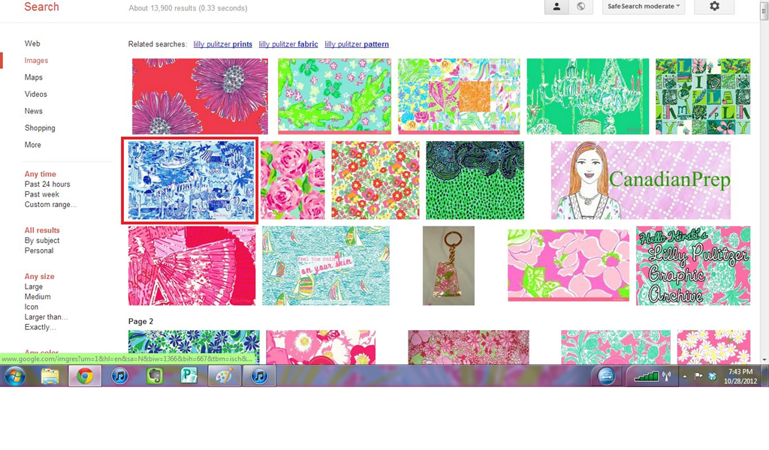Open the pink hand fans print
Viewport: 769px width, 450px height.
click(191, 266)
